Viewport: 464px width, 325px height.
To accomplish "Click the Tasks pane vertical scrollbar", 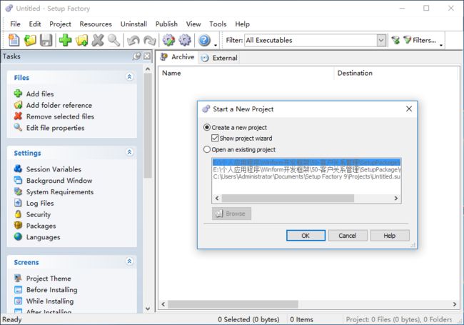I will pyautogui.click(x=148, y=126).
